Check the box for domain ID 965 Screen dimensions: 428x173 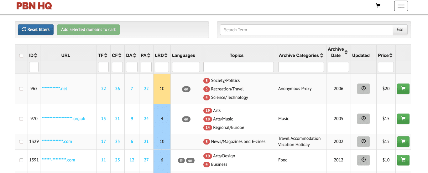[21, 89]
